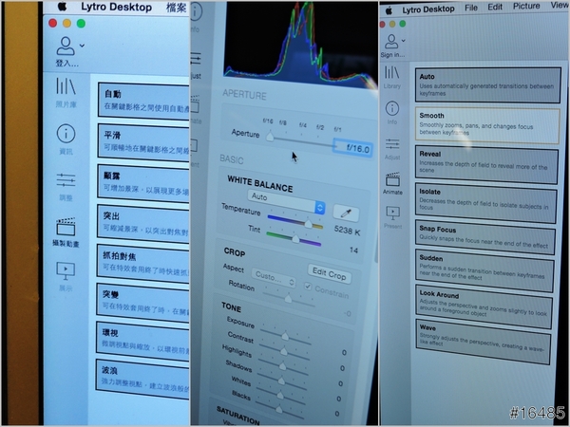Image resolution: width=570 pixels, height=427 pixels.
Task: Choose the Look Around animation preset
Action: (484, 305)
